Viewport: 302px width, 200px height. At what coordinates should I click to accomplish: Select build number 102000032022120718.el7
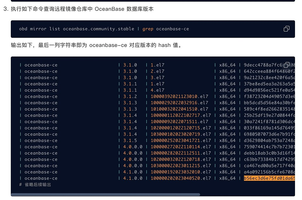point(181,159)
